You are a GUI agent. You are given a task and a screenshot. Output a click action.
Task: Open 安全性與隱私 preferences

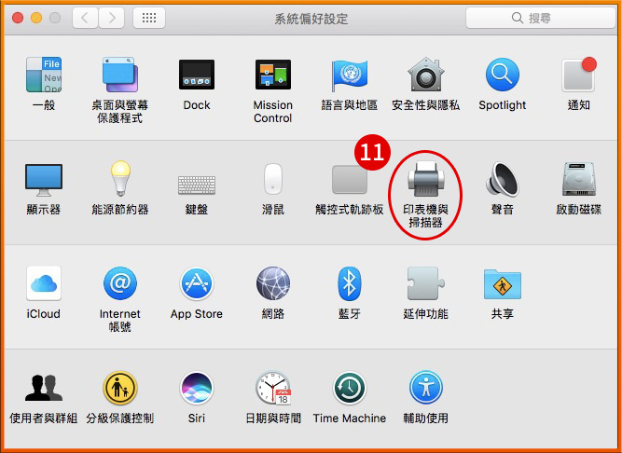pos(425,75)
